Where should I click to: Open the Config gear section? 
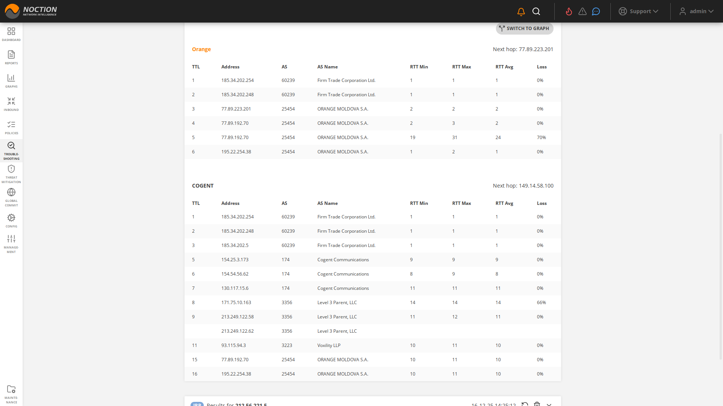11,220
